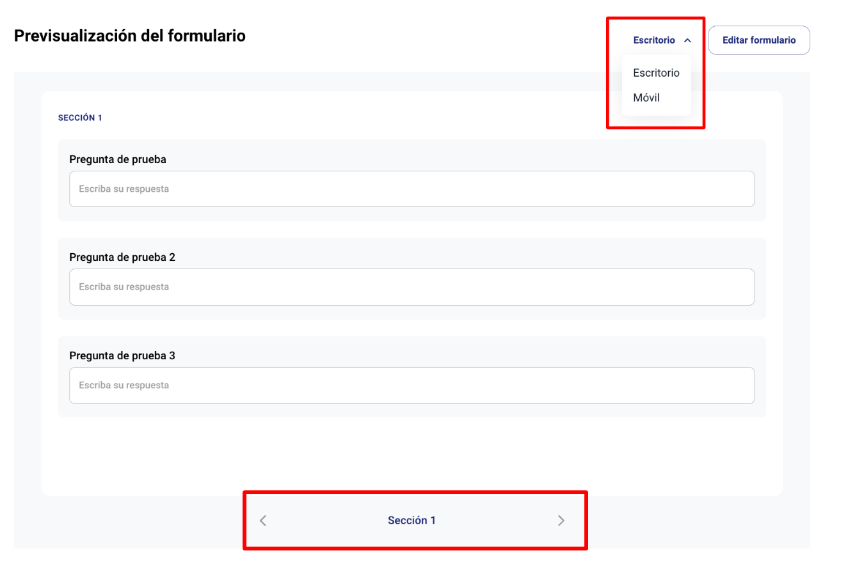Click the Previsualización del formulario page title
The height and width of the screenshot is (569, 841).
130,36
